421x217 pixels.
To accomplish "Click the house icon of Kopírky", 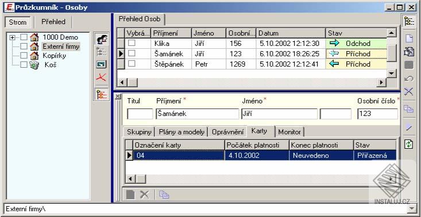I will coord(34,56).
